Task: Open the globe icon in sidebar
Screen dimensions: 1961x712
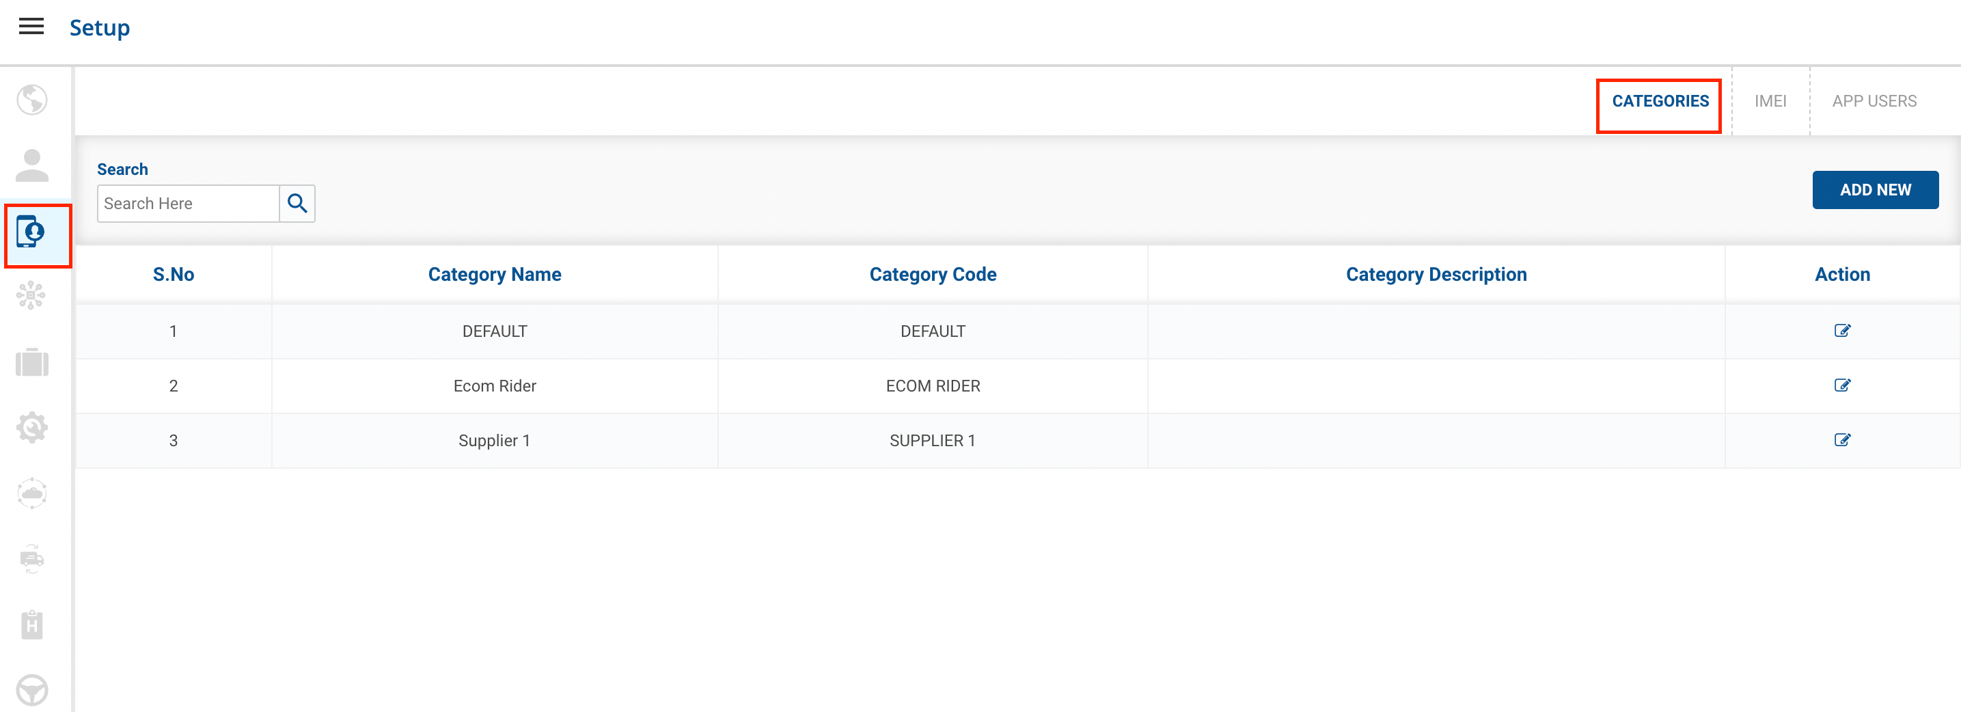Action: tap(32, 100)
